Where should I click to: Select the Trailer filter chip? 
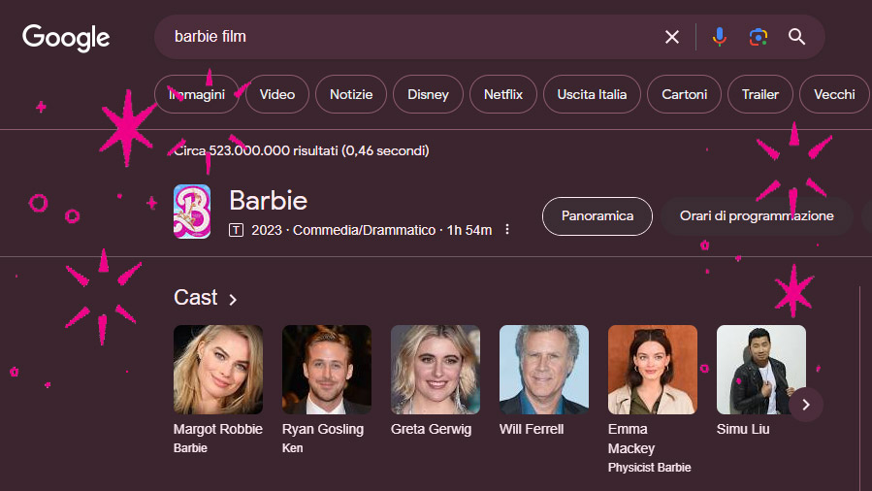[x=759, y=94]
